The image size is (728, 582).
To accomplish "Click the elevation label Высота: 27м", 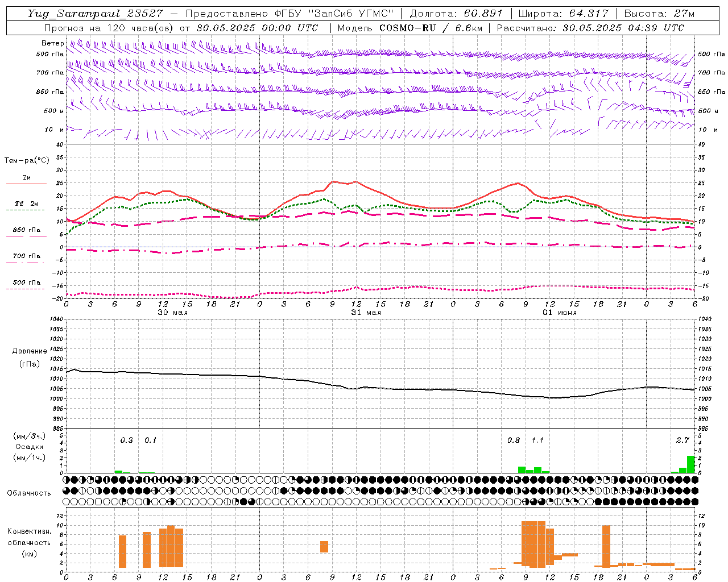I will coord(659,14).
